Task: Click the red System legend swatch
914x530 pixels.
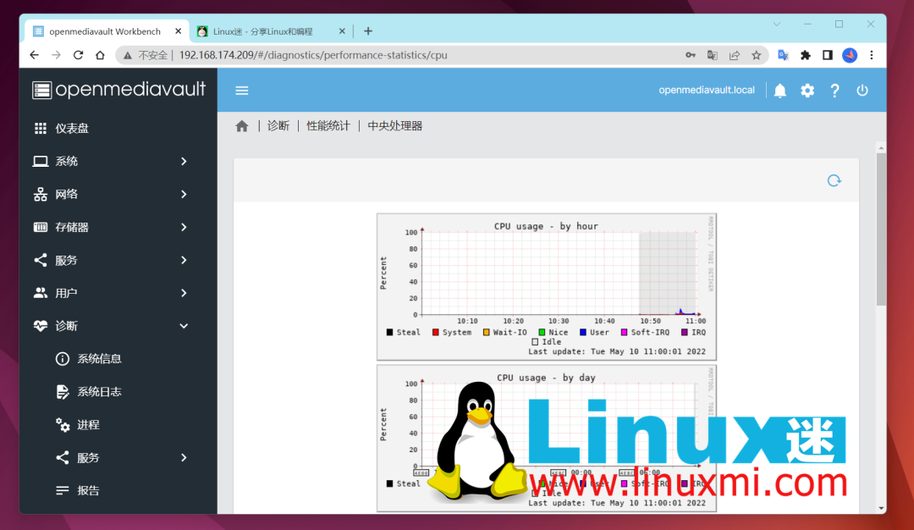Action: coord(436,333)
